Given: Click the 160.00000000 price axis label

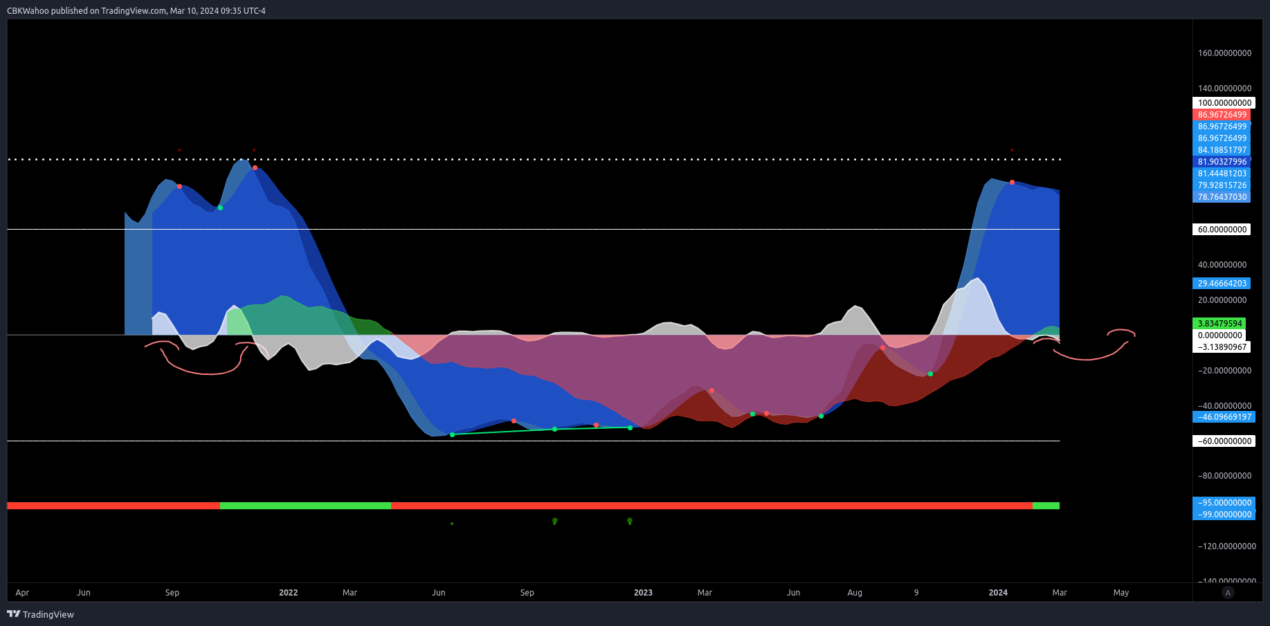Looking at the screenshot, I should tap(1224, 53).
